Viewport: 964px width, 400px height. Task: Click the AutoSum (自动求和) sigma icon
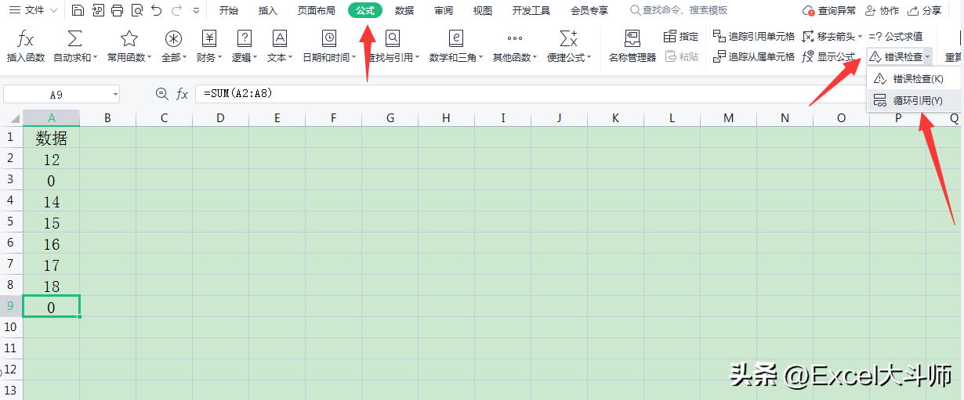coord(75,39)
